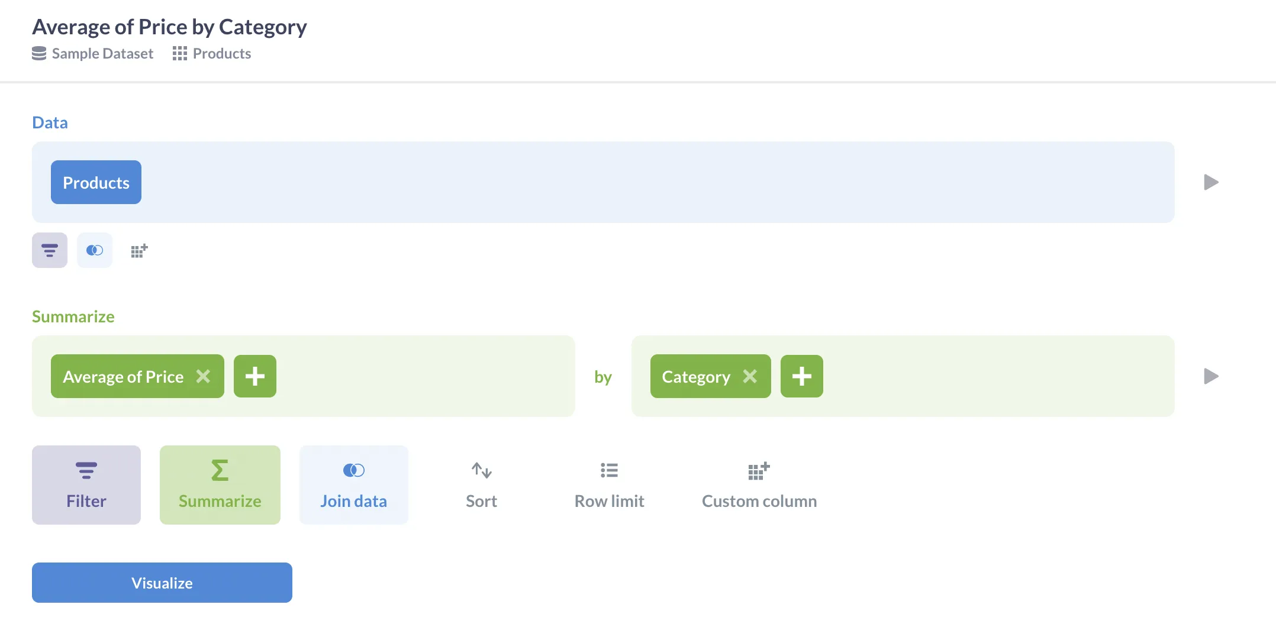Add another grouping next to Category
The width and height of the screenshot is (1276, 640).
click(802, 376)
